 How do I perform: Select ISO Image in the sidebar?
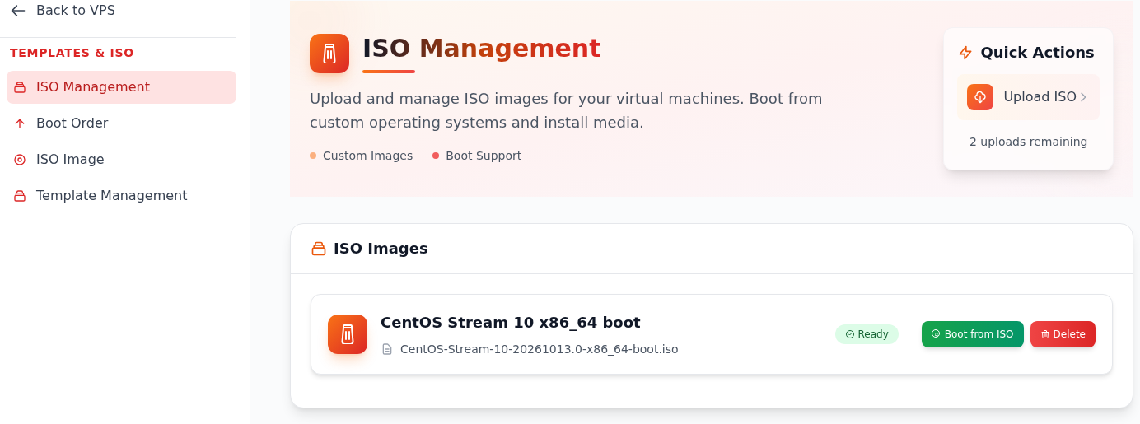121,160
